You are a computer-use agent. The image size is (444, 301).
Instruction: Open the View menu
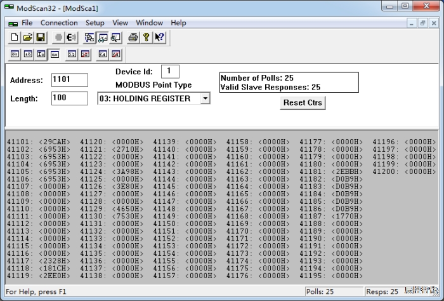(120, 23)
